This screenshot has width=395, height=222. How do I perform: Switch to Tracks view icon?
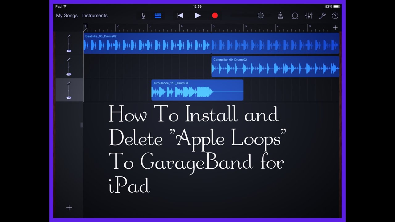tap(158, 16)
